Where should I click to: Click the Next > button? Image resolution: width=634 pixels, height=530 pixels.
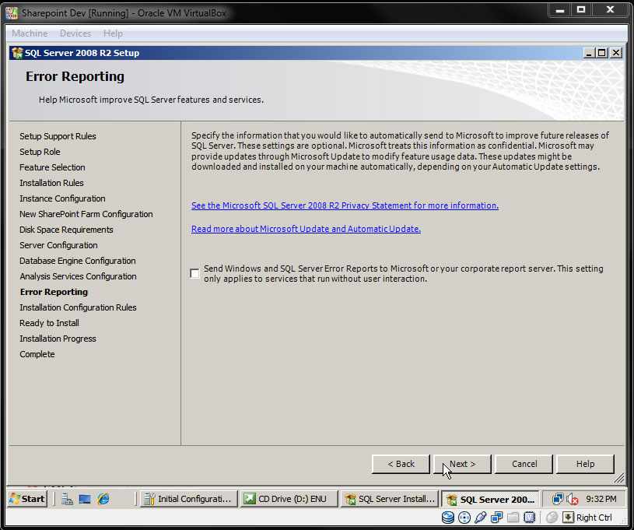(x=462, y=464)
